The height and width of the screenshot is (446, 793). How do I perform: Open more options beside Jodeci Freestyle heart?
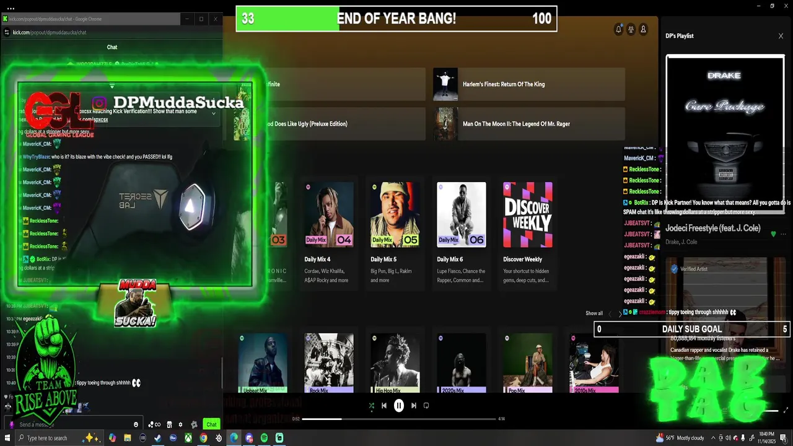point(783,234)
